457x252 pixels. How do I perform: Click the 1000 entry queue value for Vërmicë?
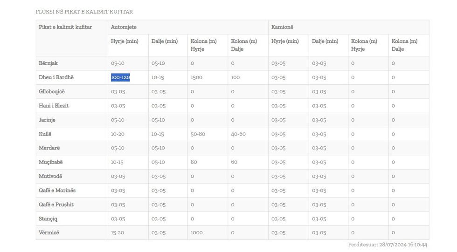[196, 232]
